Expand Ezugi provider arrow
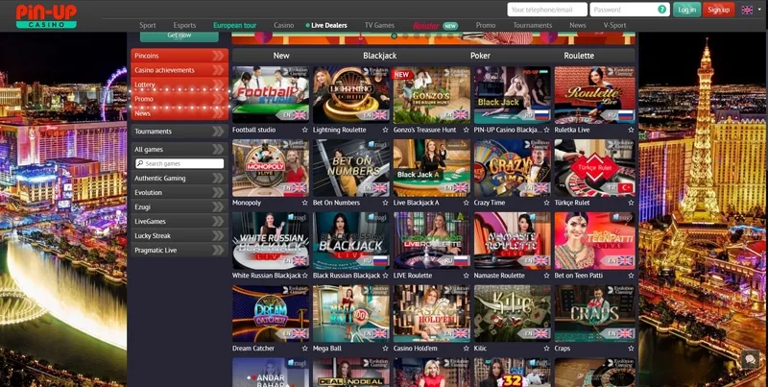The image size is (768, 387). pos(218,206)
